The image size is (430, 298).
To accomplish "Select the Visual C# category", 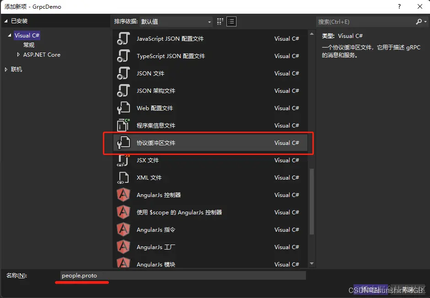I will 27,35.
